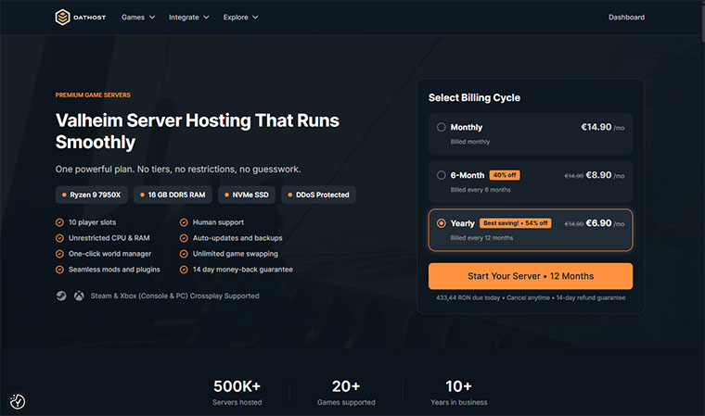Click the DDoS Protected badge

pyautogui.click(x=318, y=195)
